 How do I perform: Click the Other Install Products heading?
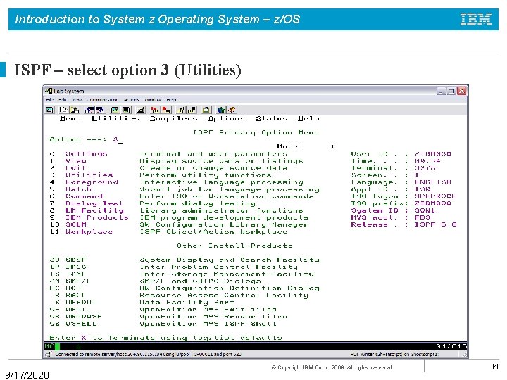pos(234,246)
